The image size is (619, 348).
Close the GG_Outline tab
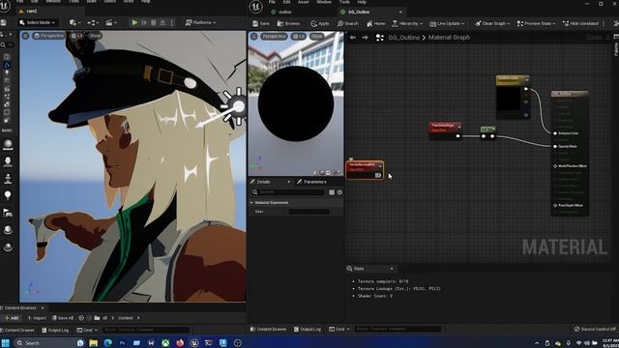[400, 13]
